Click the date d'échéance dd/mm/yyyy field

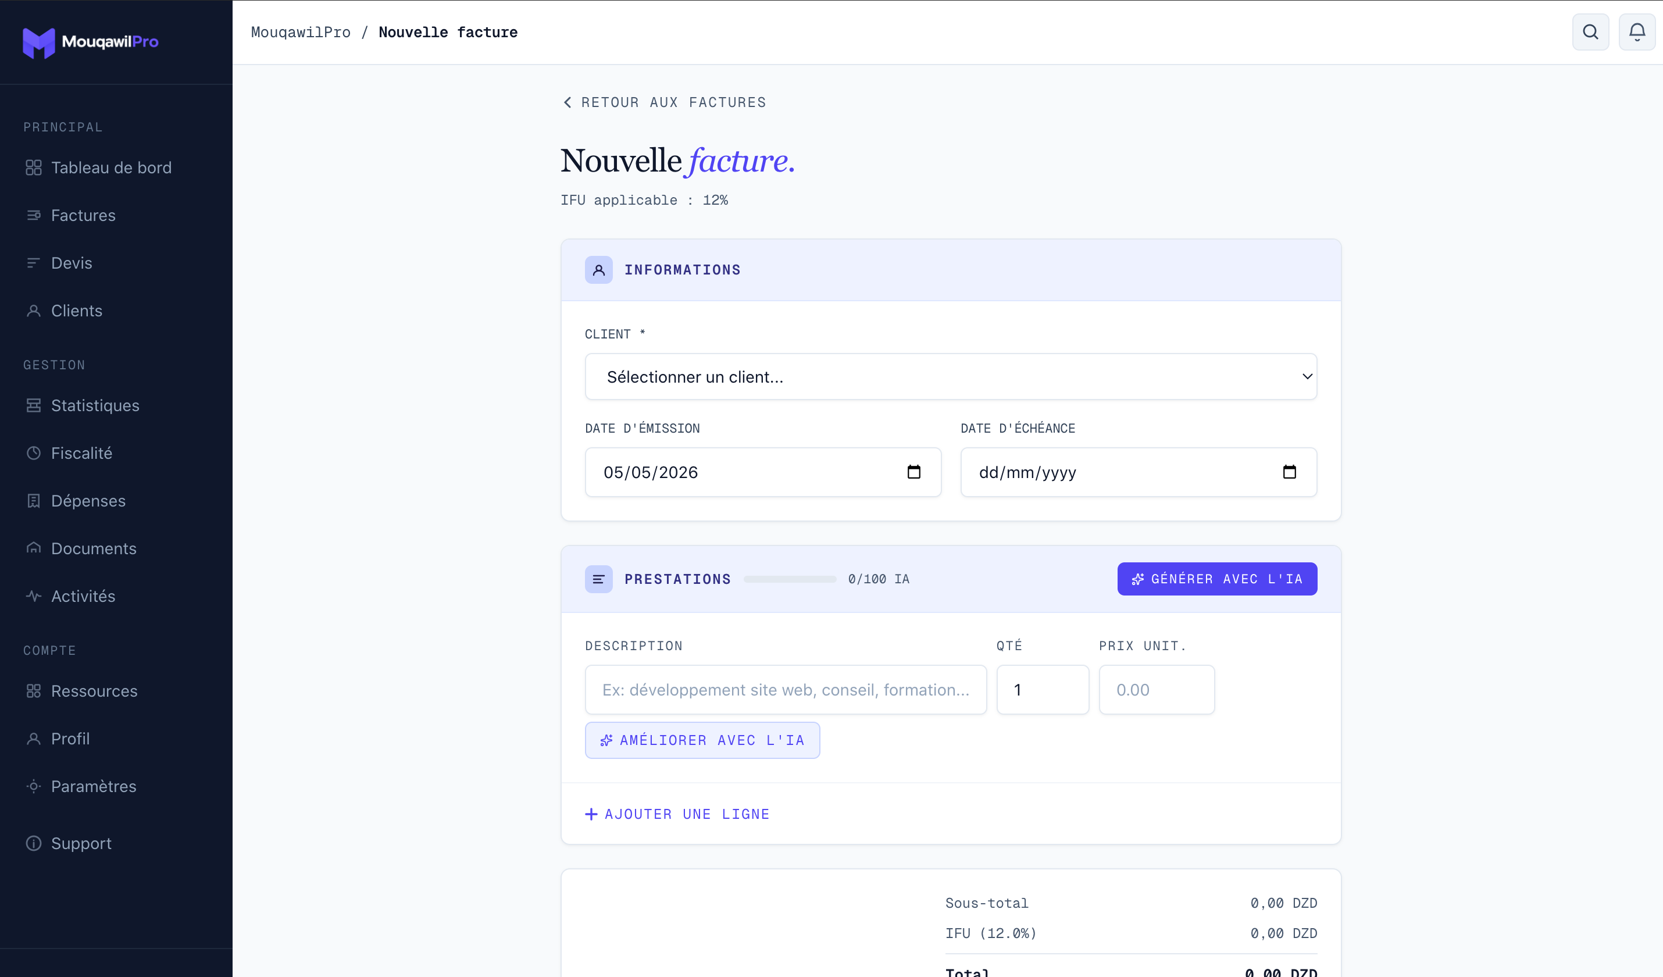[1139, 472]
